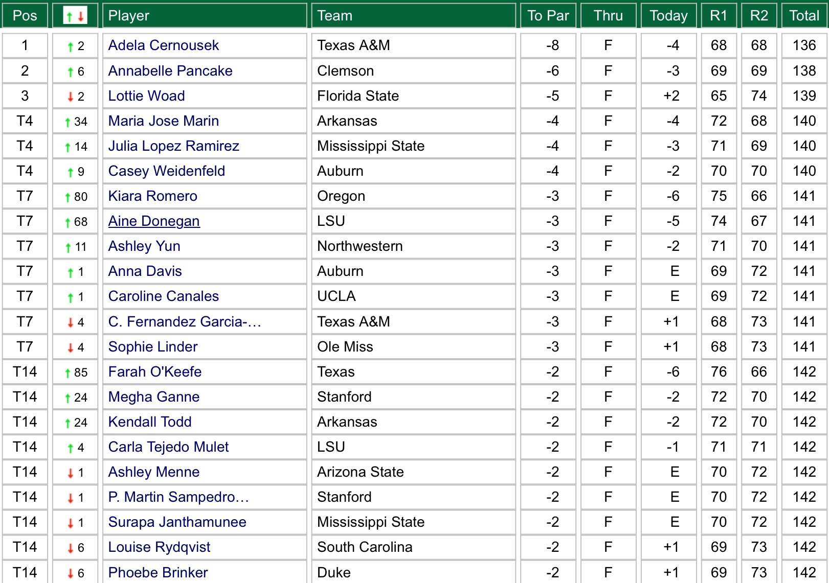The image size is (829, 583).
Task: Click Ashley Yun's Northwestern team cell
Action: pyautogui.click(x=360, y=246)
